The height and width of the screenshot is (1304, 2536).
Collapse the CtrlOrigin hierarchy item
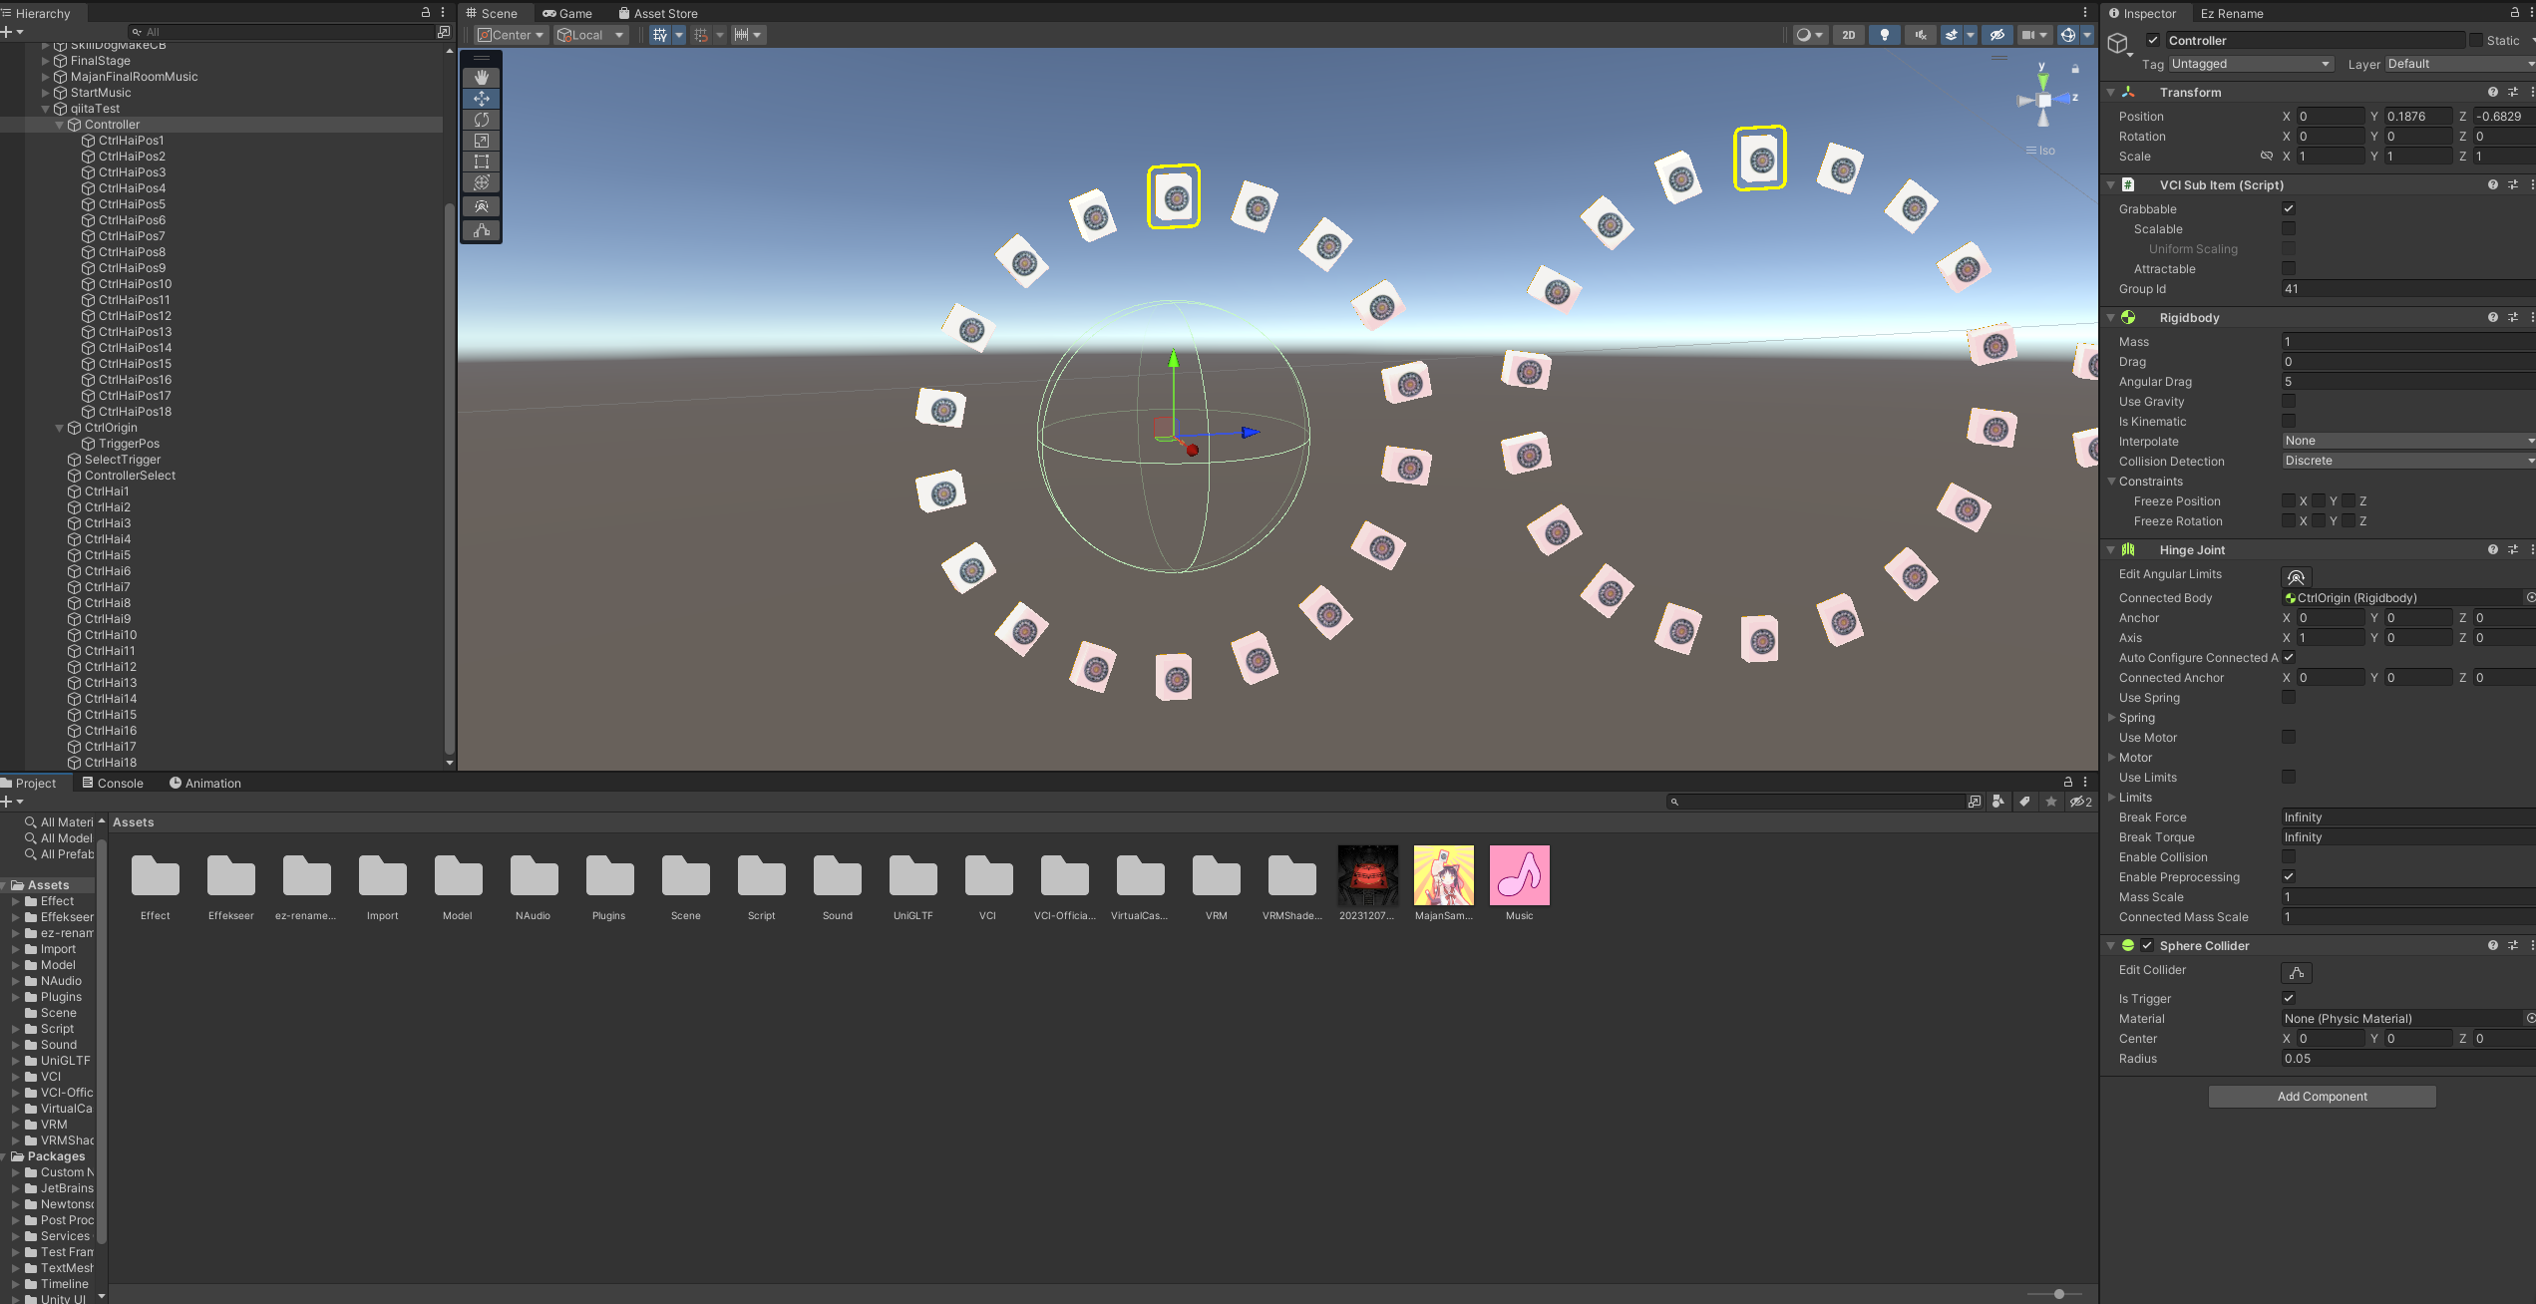(59, 428)
